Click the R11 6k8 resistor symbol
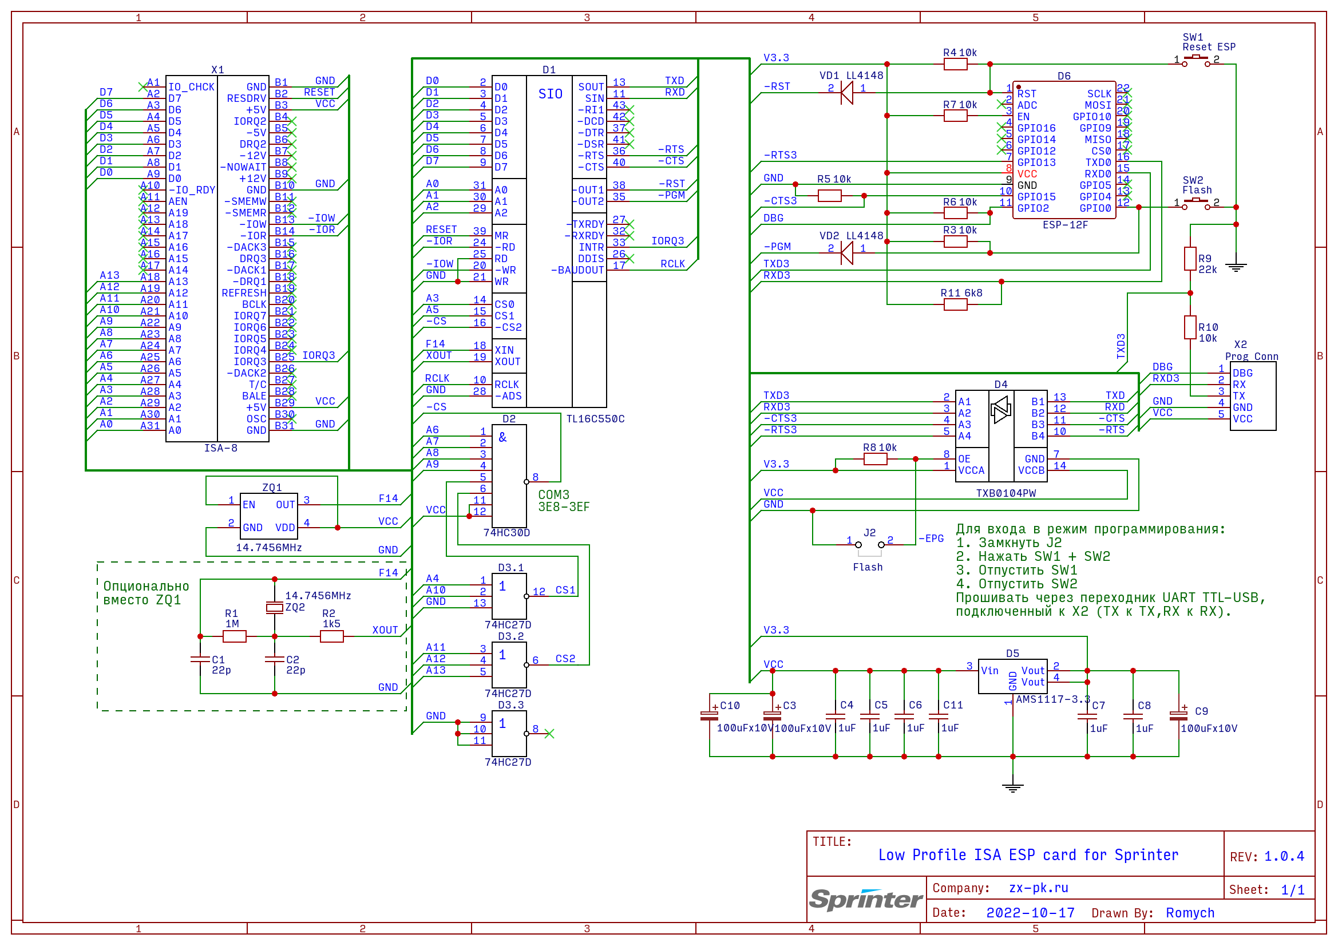Image resolution: width=1338 pixels, height=946 pixels. click(x=956, y=304)
